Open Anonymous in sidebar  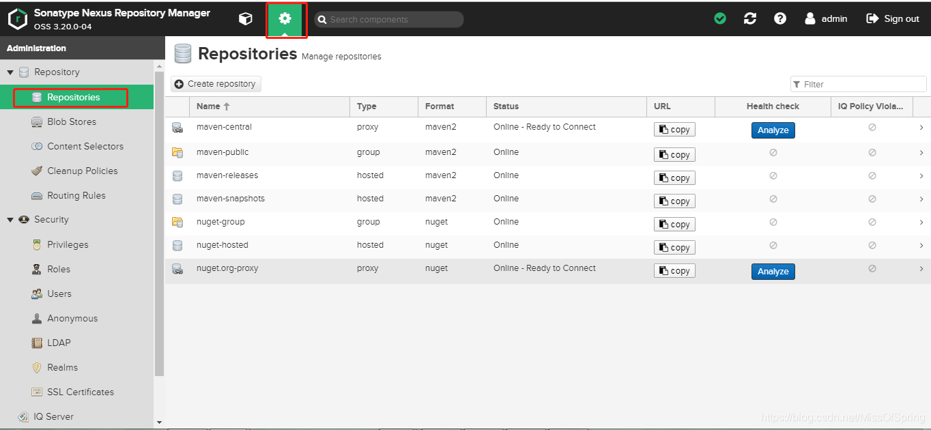click(76, 319)
